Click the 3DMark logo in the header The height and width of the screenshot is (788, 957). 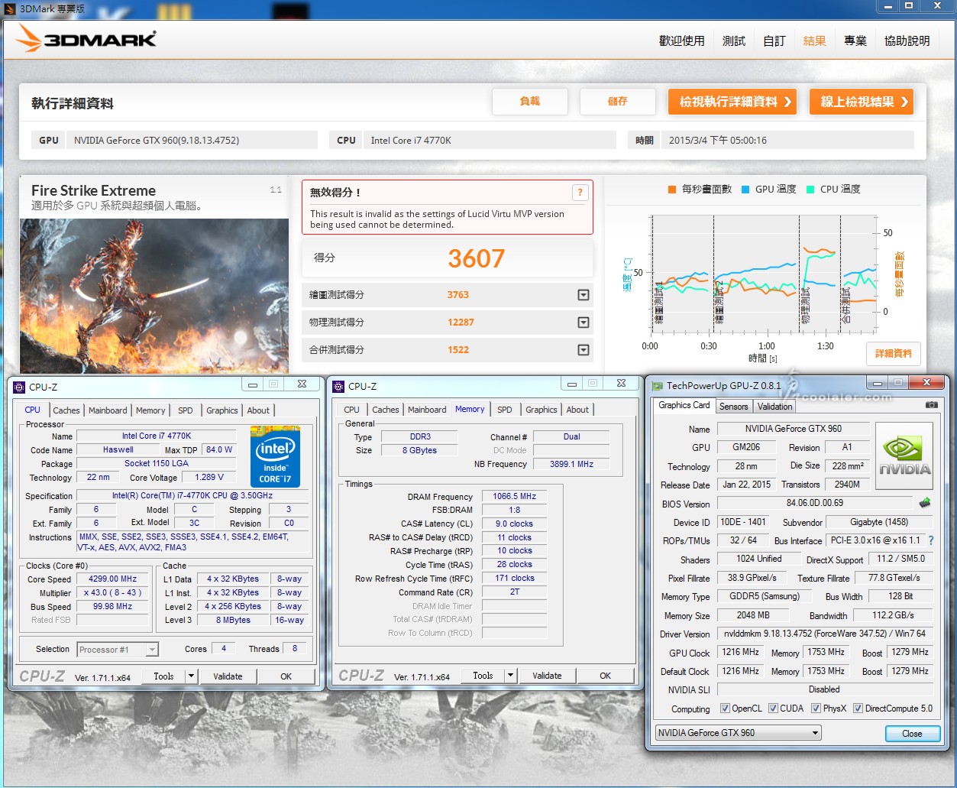point(86,37)
